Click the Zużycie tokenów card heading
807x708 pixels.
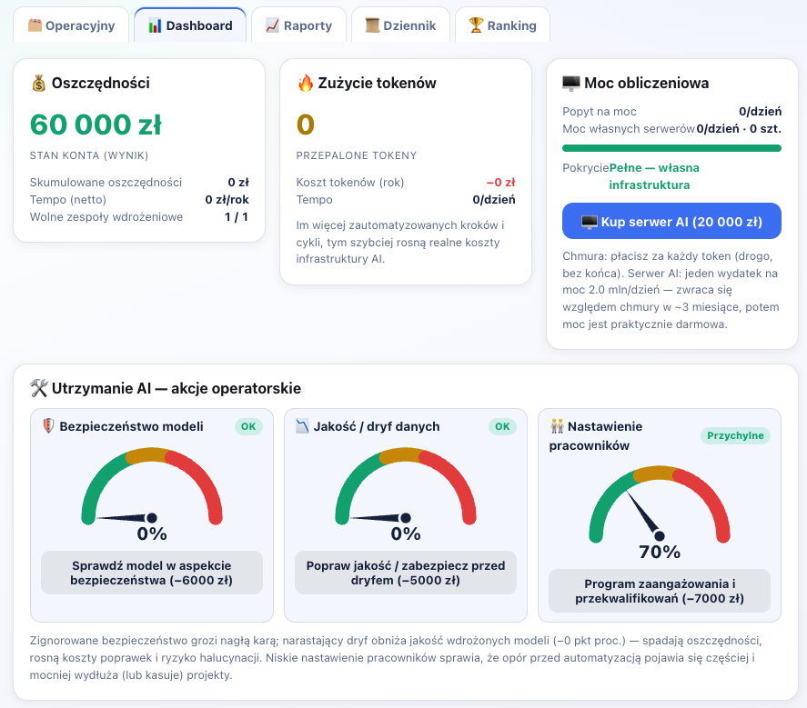377,84
